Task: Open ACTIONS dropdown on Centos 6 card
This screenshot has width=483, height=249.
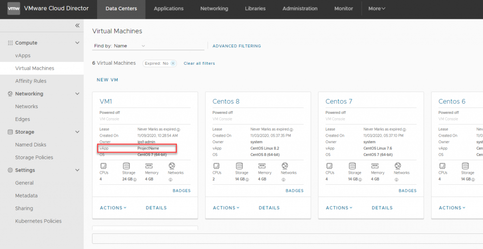Action: [x=452, y=208]
